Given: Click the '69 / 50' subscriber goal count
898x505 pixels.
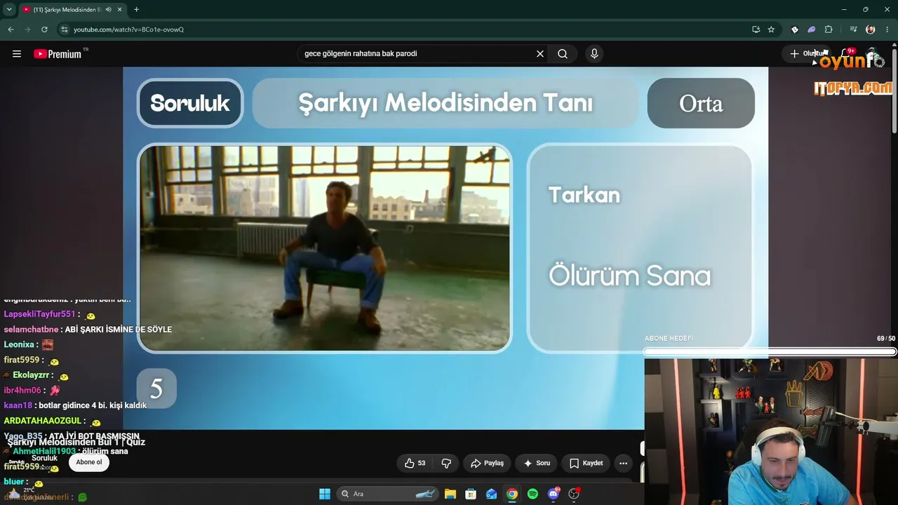Looking at the screenshot, I should click(886, 339).
